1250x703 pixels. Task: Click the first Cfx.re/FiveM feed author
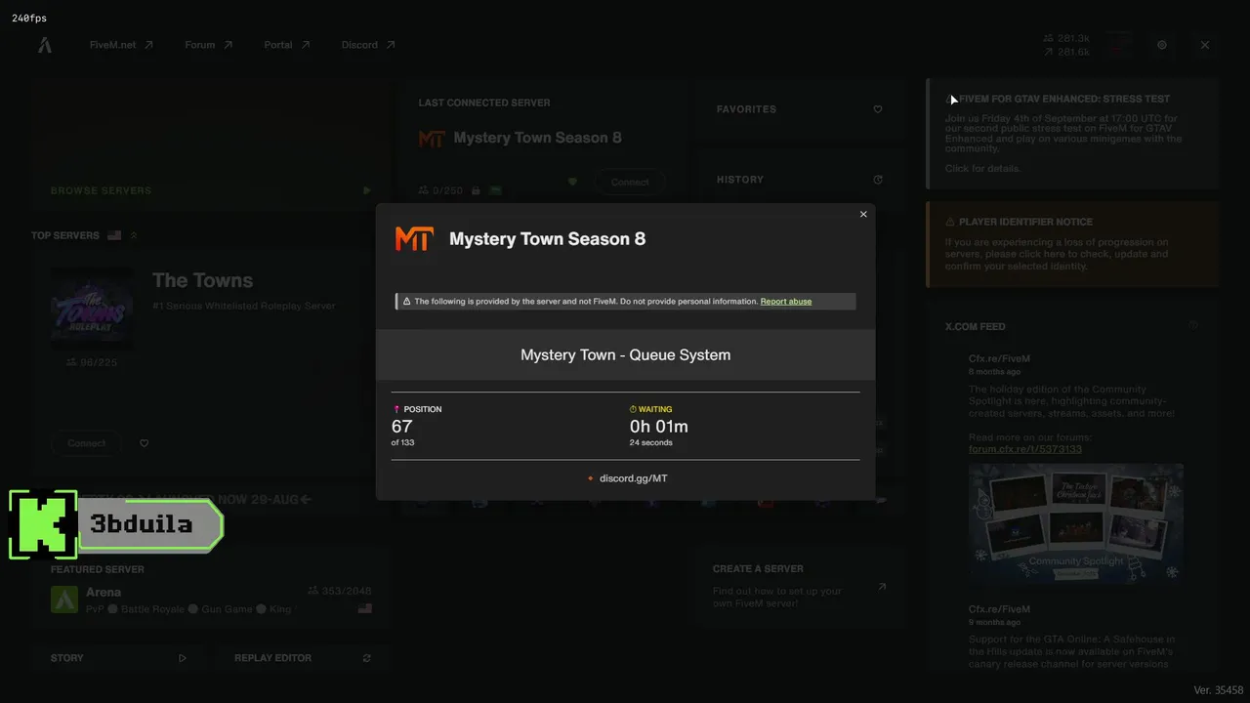(999, 358)
